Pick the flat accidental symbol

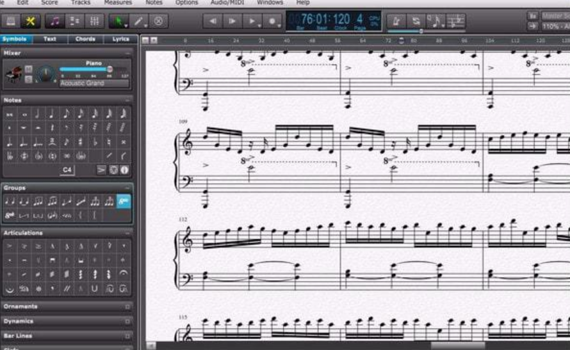pyautogui.click(x=95, y=142)
